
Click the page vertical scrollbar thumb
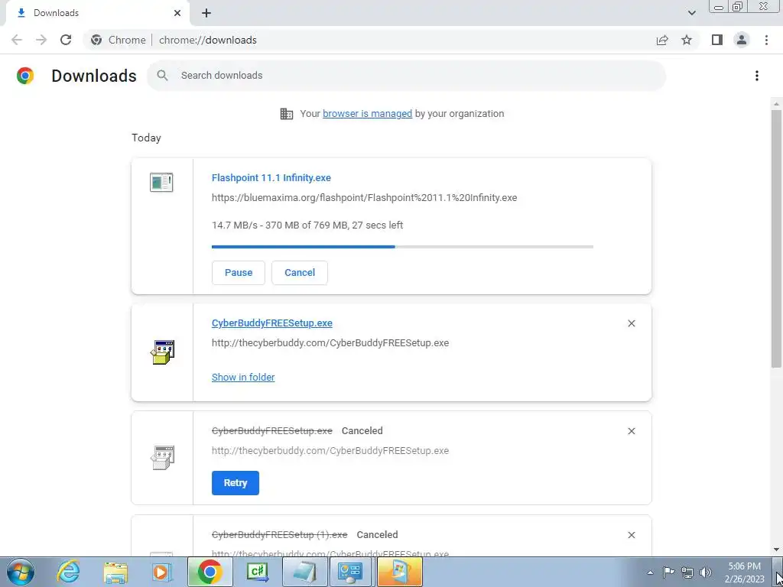(x=777, y=238)
